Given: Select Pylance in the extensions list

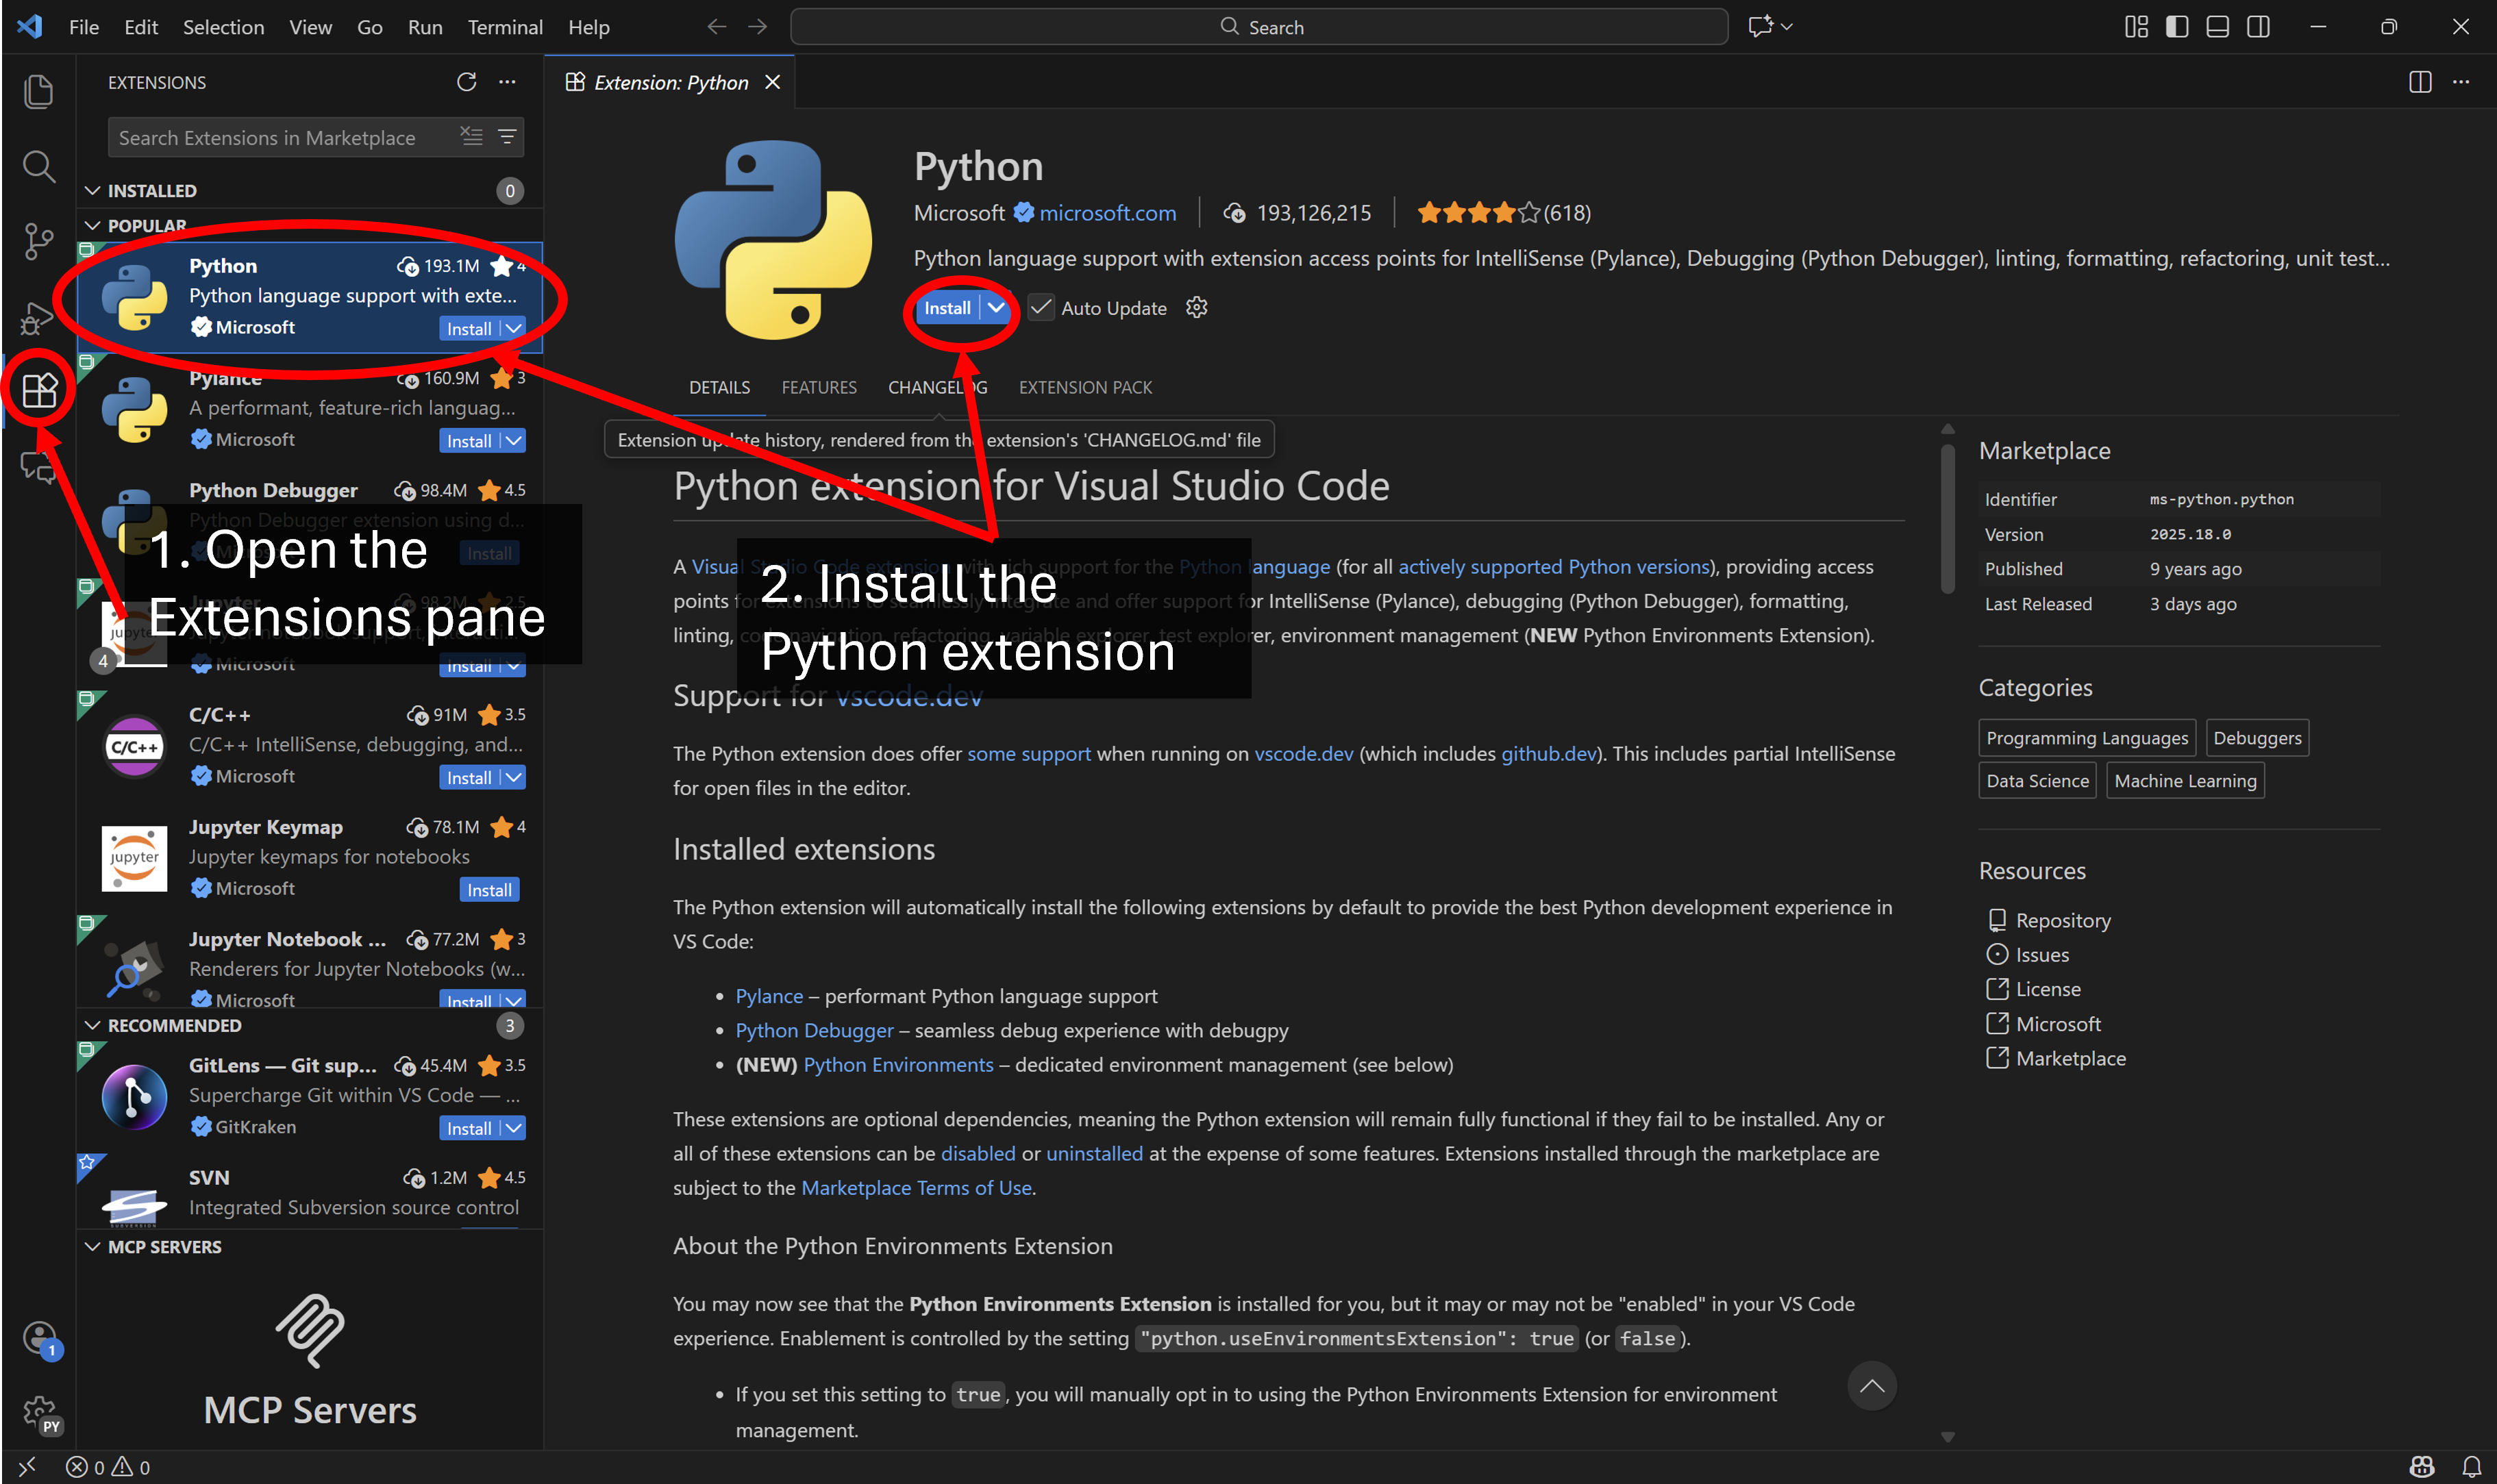Looking at the screenshot, I should 310,410.
